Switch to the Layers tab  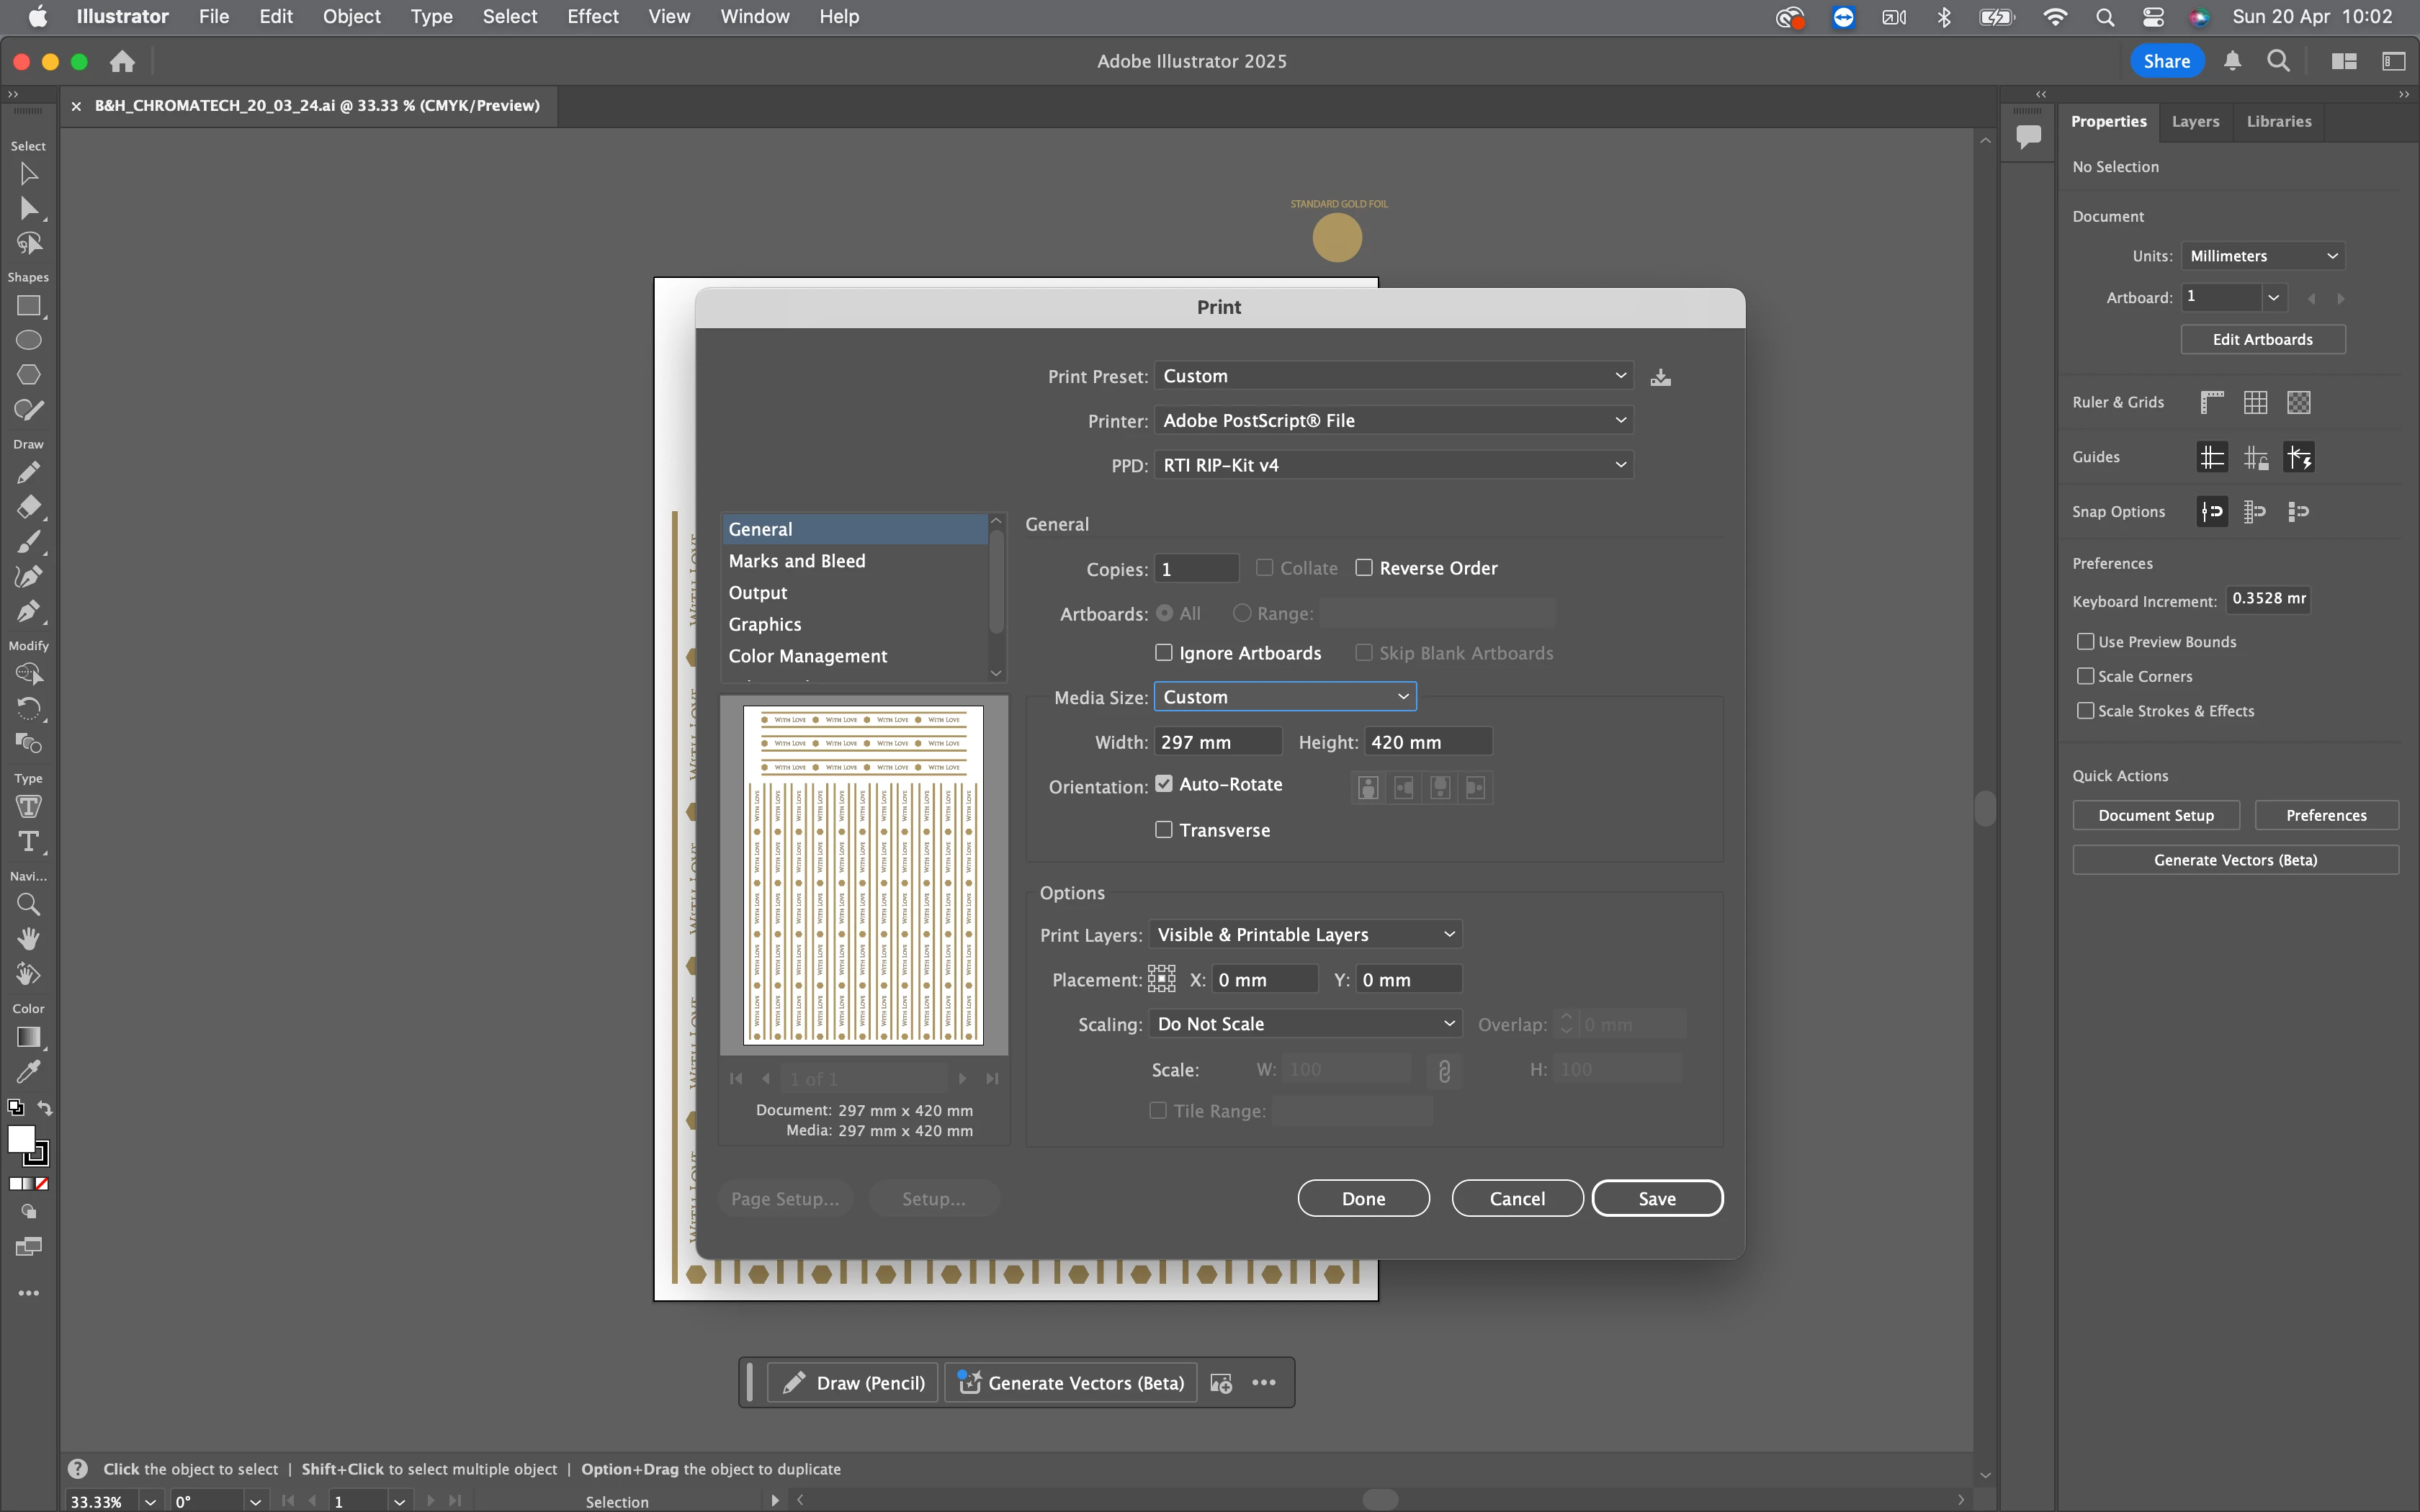coord(2195,121)
